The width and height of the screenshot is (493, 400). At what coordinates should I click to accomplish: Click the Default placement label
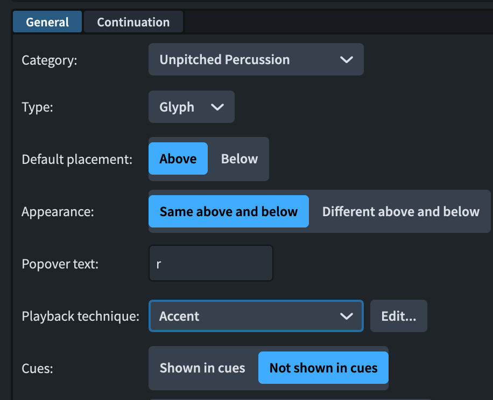point(77,160)
